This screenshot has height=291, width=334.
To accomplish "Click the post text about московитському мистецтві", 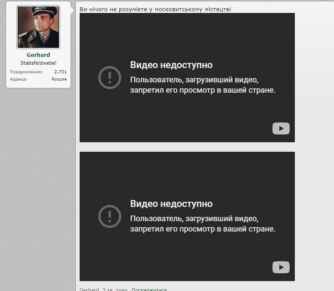I will coord(155,9).
